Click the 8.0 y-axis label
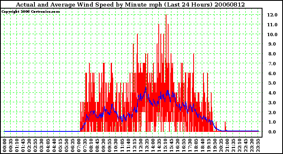This screenshot has width=283, height=154. pyautogui.click(x=272, y=54)
